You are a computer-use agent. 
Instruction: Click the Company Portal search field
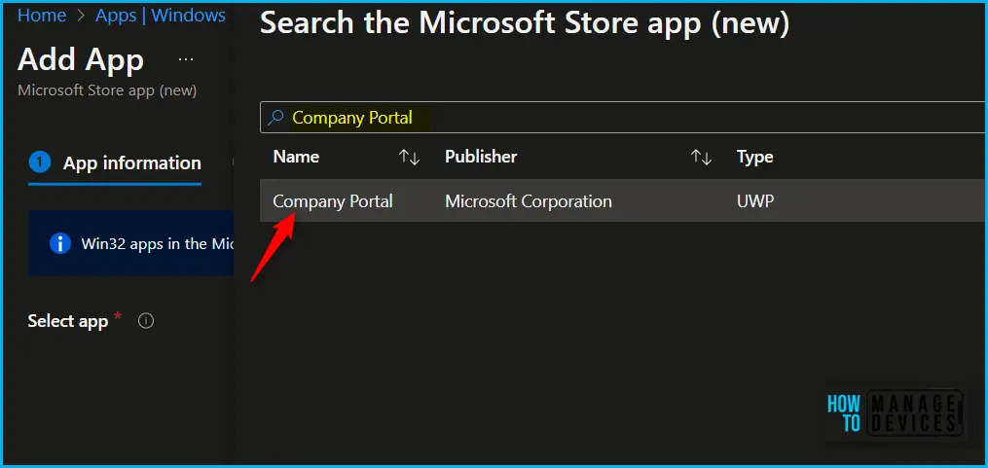[623, 118]
